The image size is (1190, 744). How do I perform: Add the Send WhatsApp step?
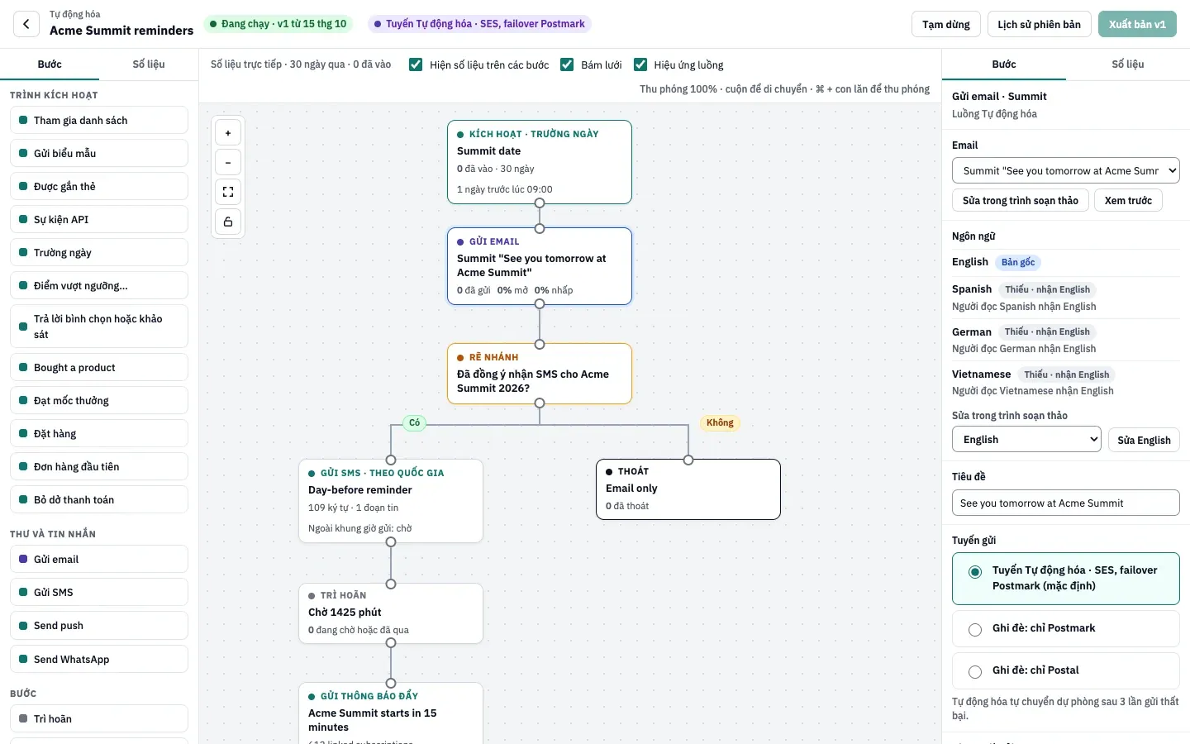(99, 659)
